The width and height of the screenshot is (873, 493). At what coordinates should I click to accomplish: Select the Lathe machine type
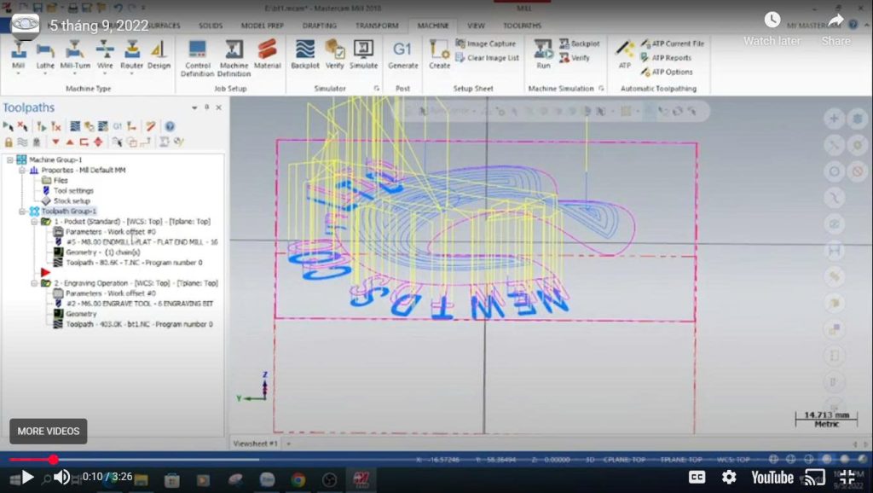click(x=45, y=53)
